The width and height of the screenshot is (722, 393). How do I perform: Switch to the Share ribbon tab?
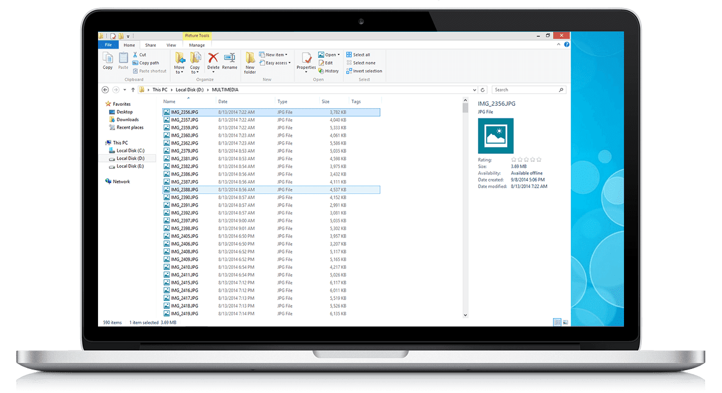click(x=151, y=45)
